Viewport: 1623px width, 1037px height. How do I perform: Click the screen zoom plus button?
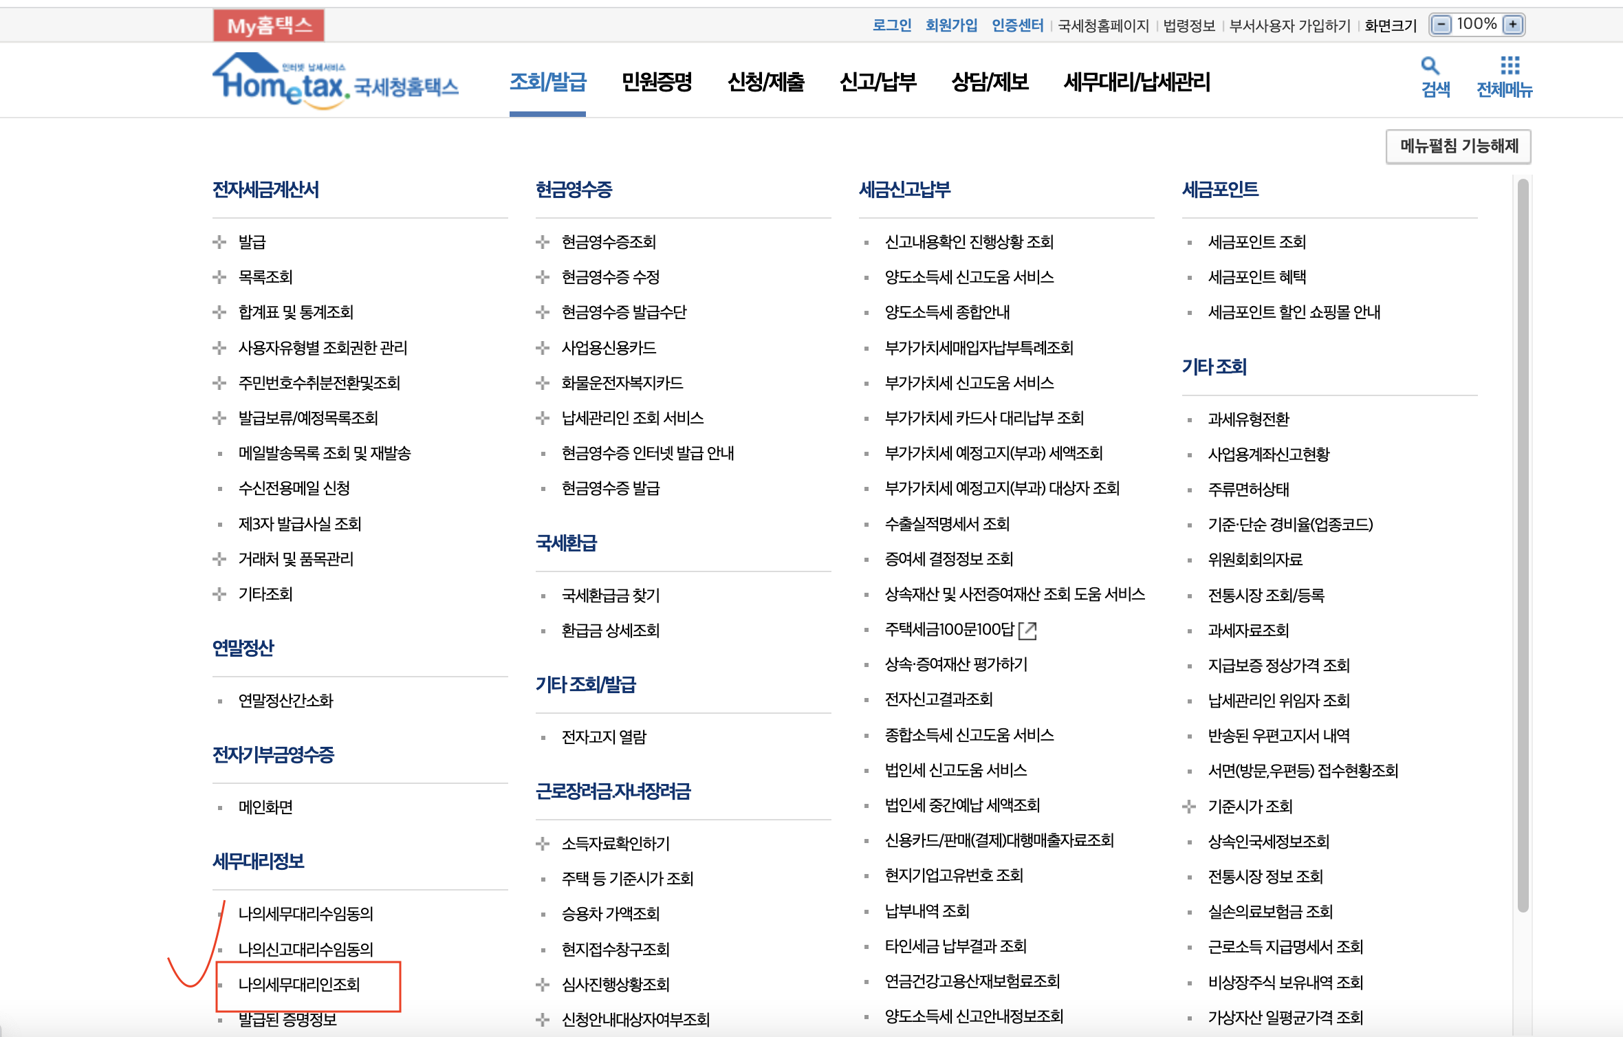(x=1513, y=25)
